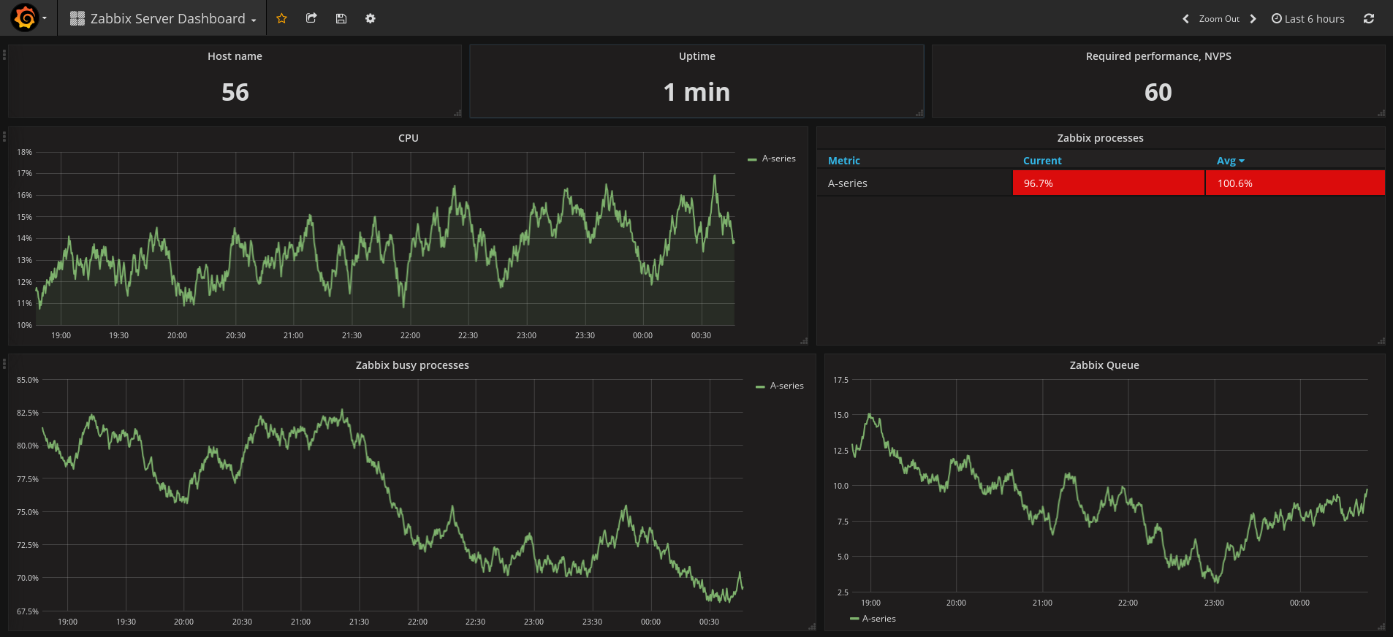Open Zabbix Server Dashboard picker dropdown
Image resolution: width=1393 pixels, height=637 pixels.
coord(164,18)
